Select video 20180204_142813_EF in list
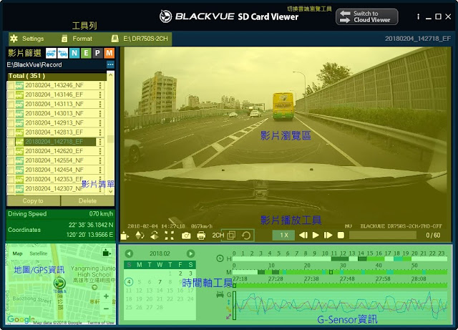Screen dimensions: 458x330 (54, 132)
